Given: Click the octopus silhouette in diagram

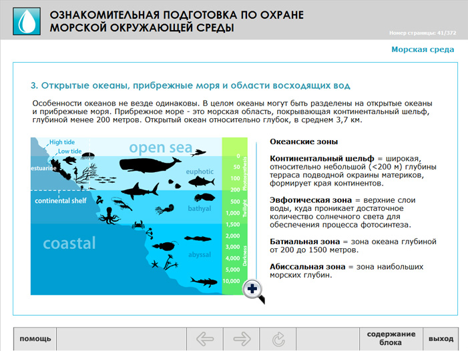Looking at the screenshot, I should point(109,216).
